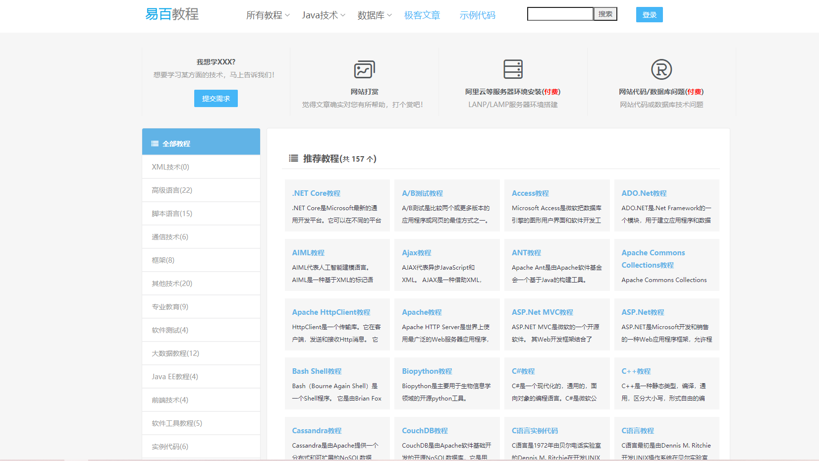Select XML技术(0) category
The image size is (819, 461).
point(201,167)
